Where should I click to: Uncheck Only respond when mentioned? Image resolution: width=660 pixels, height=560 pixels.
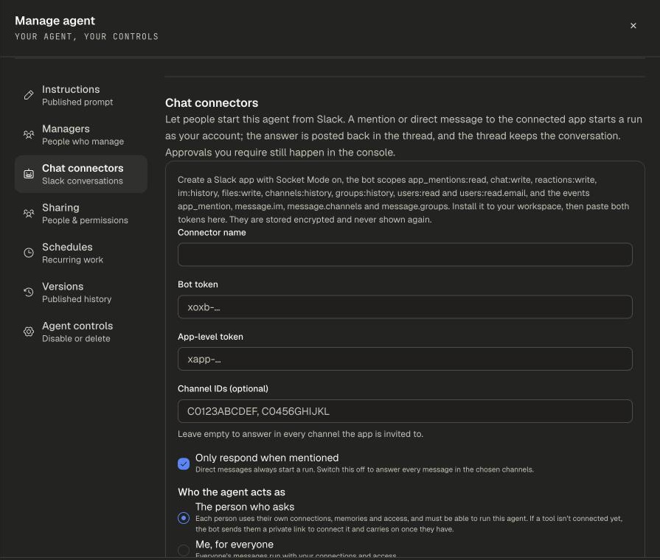(184, 463)
